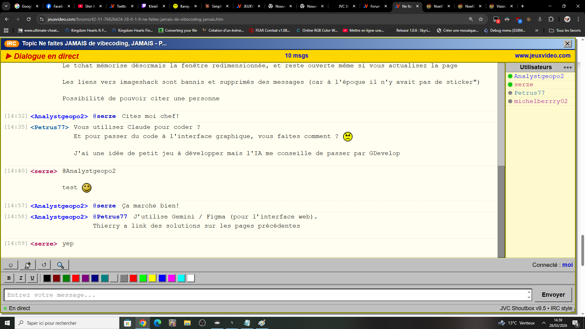Viewport: 585px width, 329px height.
Task: Bookmark page with the star icon
Action: (481, 19)
